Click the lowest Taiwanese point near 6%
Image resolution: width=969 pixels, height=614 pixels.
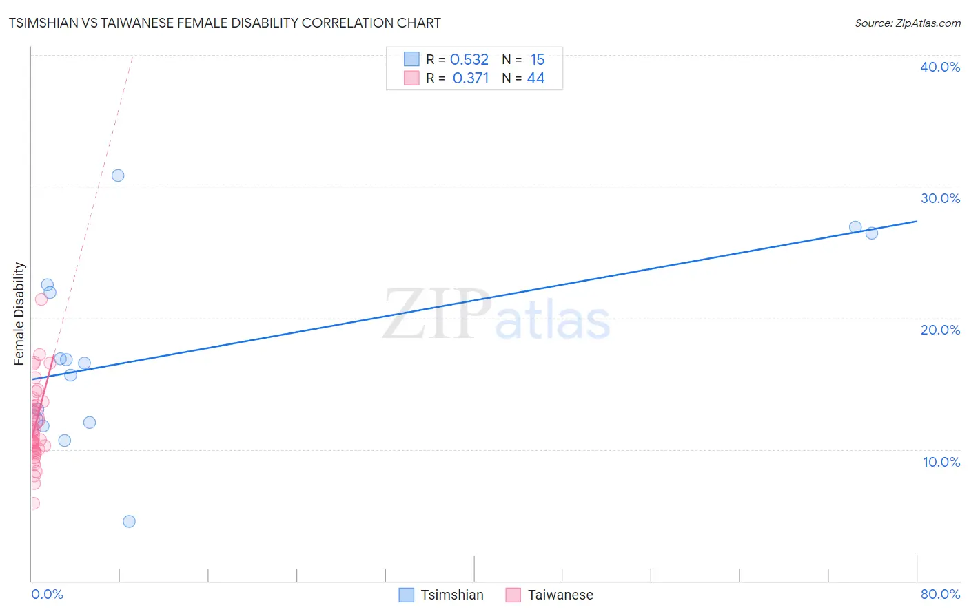33,503
